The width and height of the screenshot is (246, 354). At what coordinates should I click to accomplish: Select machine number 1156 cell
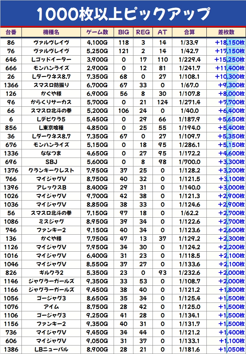[x=11, y=324]
